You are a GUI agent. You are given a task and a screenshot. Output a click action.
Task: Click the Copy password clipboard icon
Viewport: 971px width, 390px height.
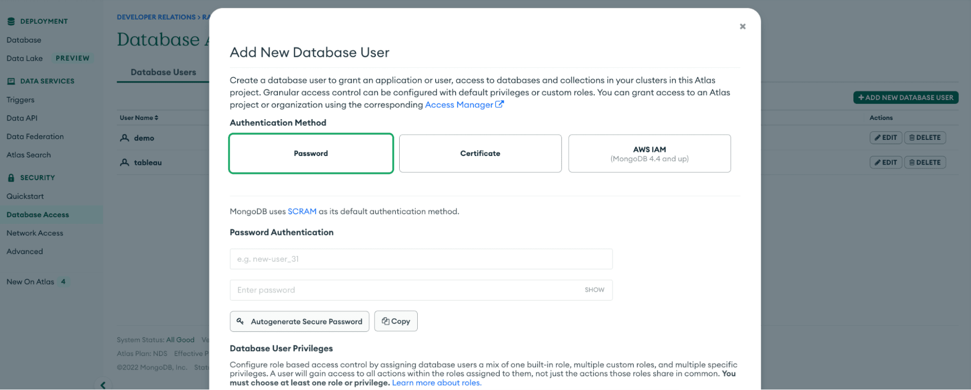tap(385, 321)
